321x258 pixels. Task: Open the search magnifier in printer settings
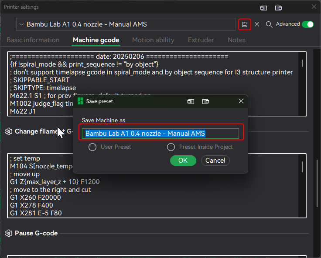click(x=269, y=24)
